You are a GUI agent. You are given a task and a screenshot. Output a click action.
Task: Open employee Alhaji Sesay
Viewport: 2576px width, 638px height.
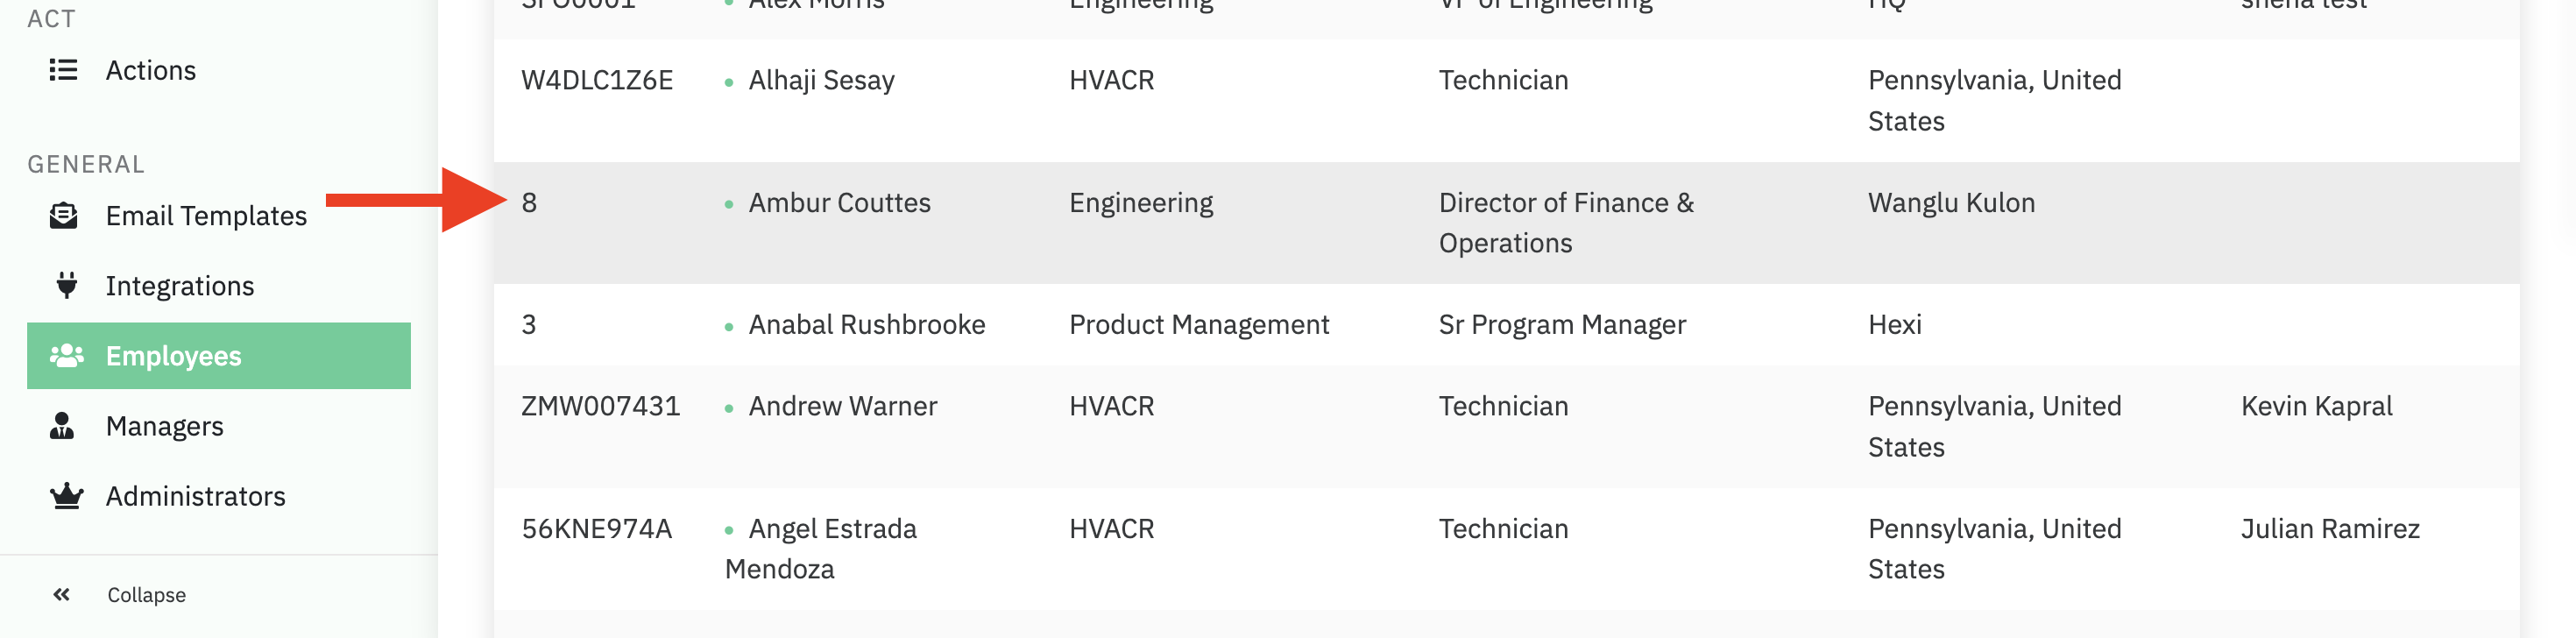point(821,80)
